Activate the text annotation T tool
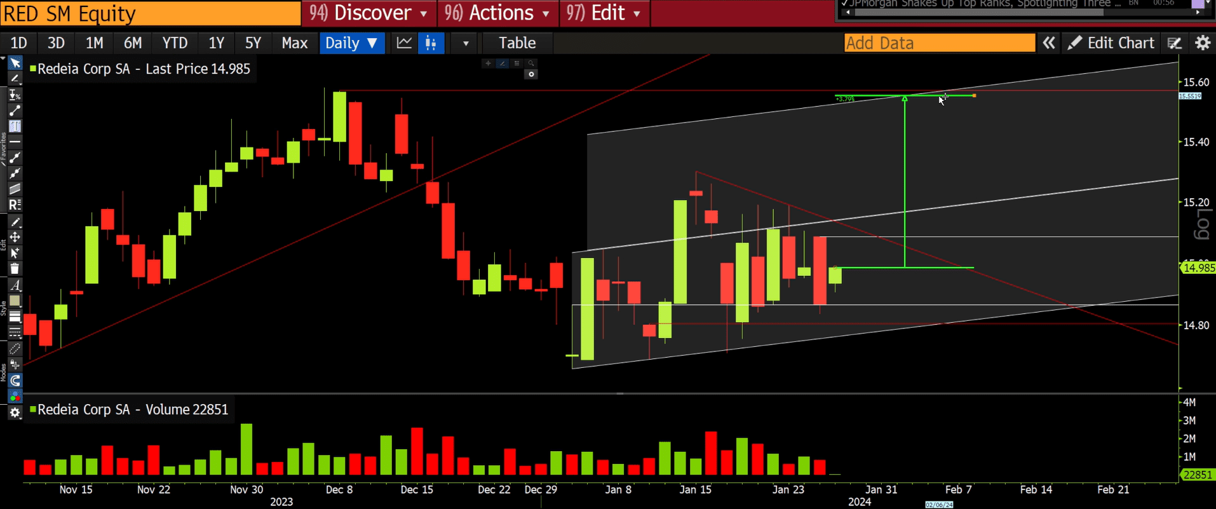This screenshot has height=509, width=1216. click(15, 126)
